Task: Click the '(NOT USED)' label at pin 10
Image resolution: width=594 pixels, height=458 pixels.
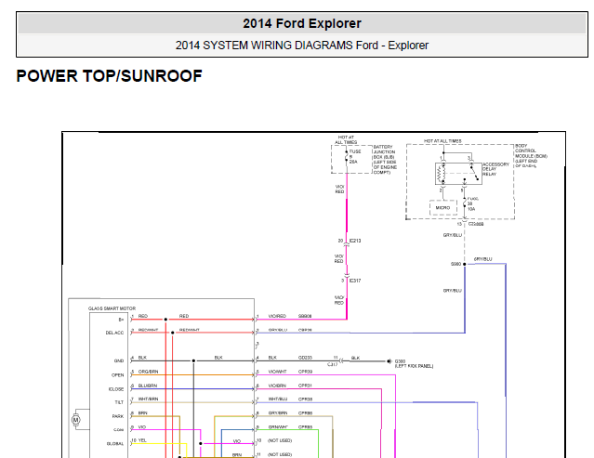Action: coord(280,440)
